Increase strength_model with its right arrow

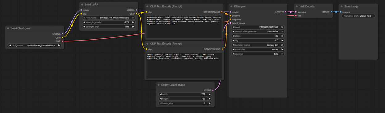[133, 22]
